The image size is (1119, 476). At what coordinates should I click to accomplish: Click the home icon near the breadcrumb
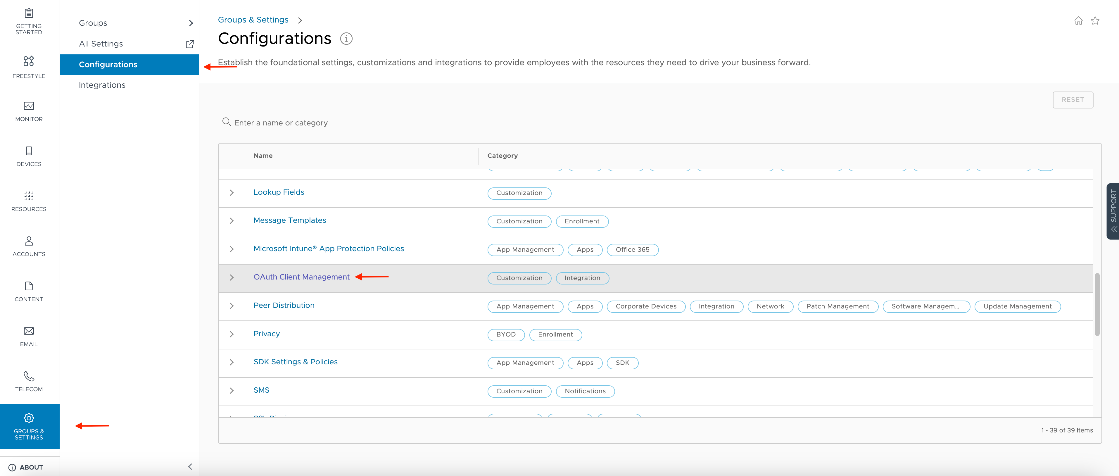[1079, 20]
